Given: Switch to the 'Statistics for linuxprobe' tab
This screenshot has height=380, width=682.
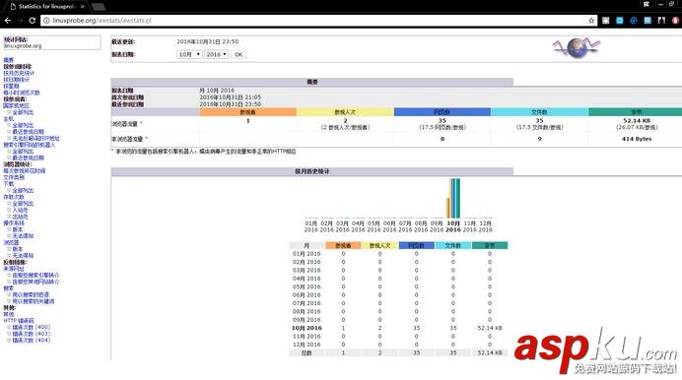Looking at the screenshot, I should (47, 7).
